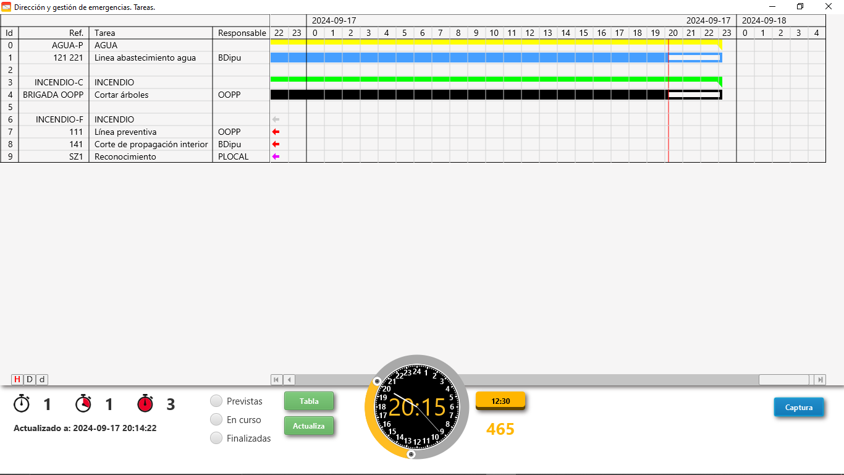
Task: Select the AGUA-P reference cell
Action: pyautogui.click(x=54, y=45)
